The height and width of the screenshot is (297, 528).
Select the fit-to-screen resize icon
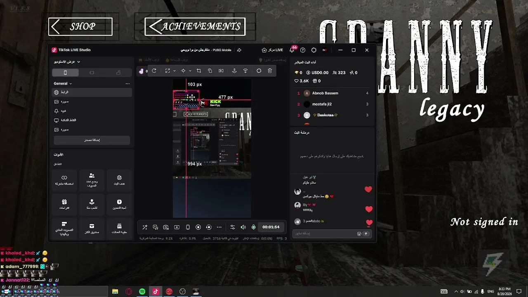167,71
